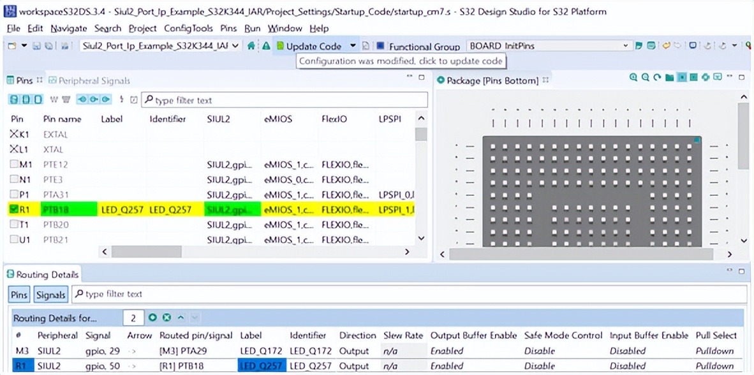Rotate the package view with the rotate icon
Screen dimensions: 754x375
click(x=656, y=77)
